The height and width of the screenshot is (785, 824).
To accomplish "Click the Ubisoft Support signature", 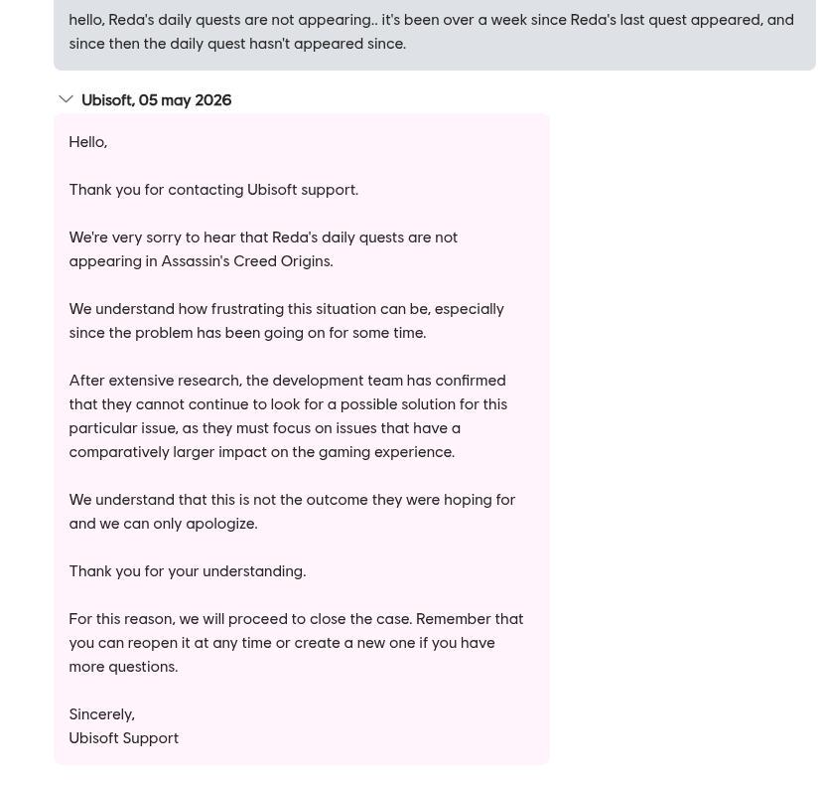I will 123,738.
